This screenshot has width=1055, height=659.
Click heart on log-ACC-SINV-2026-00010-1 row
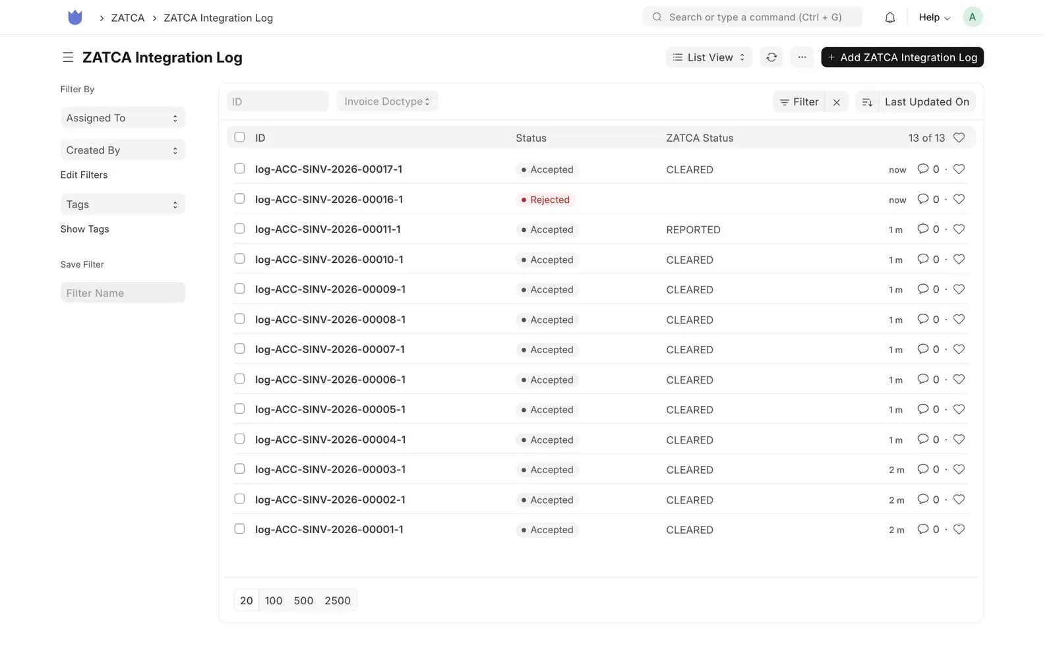(959, 260)
